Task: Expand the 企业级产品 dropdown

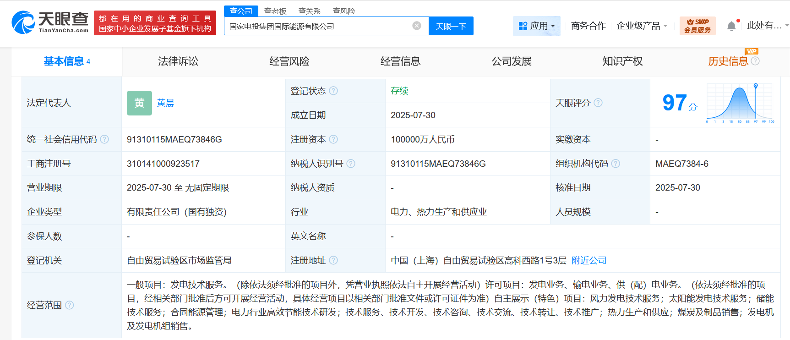Action: pyautogui.click(x=642, y=26)
